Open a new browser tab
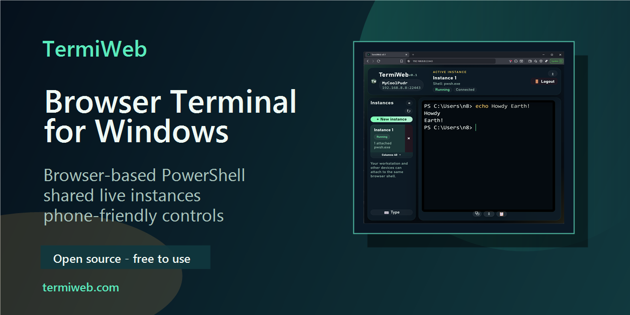 (413, 55)
